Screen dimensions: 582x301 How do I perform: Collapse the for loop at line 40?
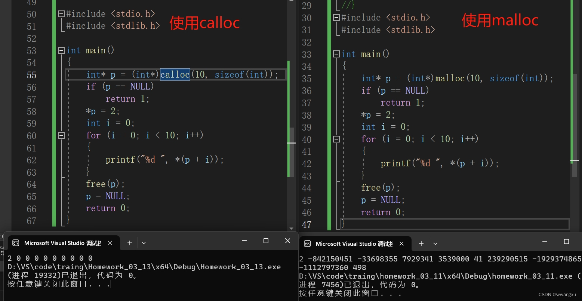coord(336,139)
